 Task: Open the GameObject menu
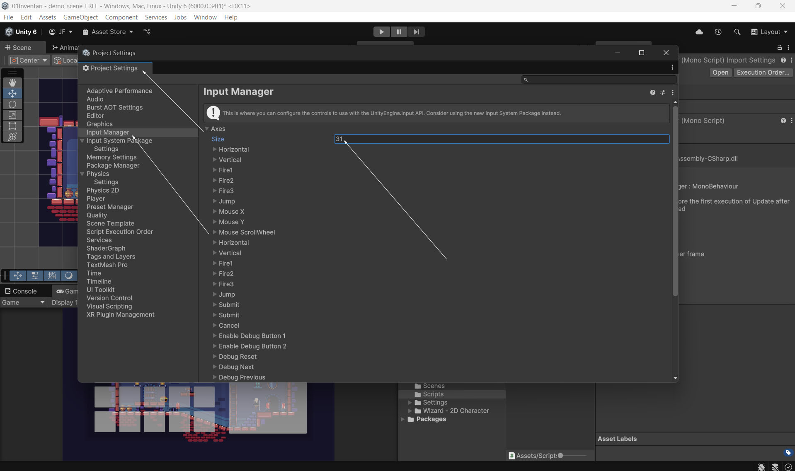(80, 17)
